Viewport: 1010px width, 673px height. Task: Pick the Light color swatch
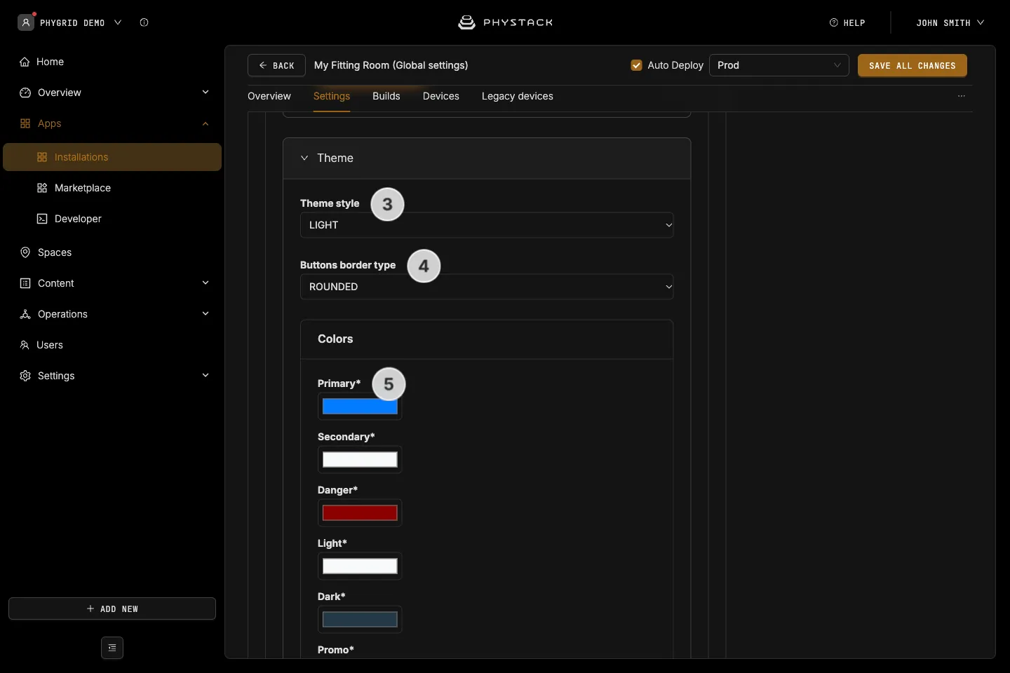[360, 566]
